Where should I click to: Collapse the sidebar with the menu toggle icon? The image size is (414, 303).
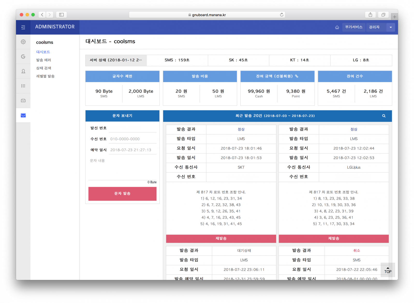[x=23, y=27]
